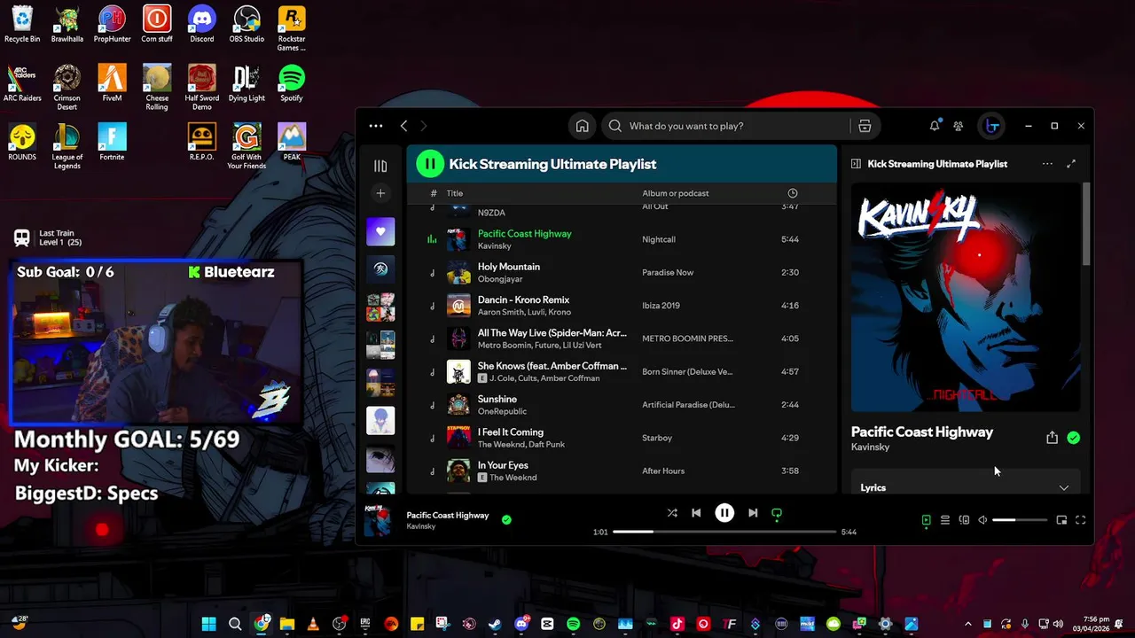Image resolution: width=1135 pixels, height=638 pixels.
Task: Open Starboy album link
Action: click(x=657, y=438)
